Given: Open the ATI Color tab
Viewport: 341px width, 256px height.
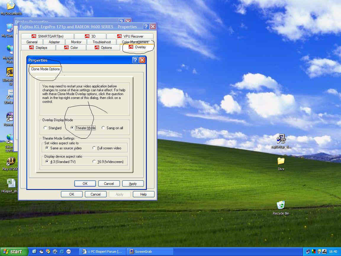Looking at the screenshot, I should pyautogui.click(x=71, y=48).
